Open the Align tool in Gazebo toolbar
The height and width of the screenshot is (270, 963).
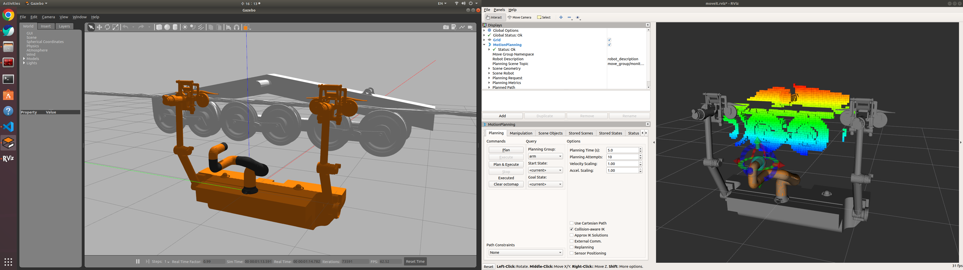[x=229, y=27]
